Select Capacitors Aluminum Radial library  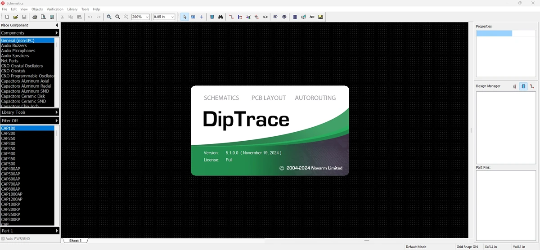[x=27, y=86]
